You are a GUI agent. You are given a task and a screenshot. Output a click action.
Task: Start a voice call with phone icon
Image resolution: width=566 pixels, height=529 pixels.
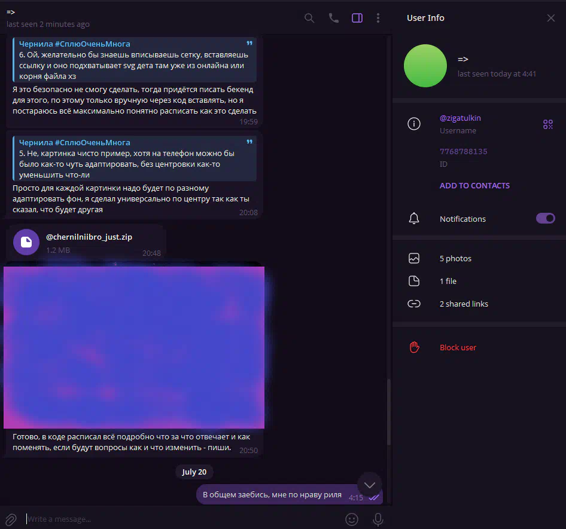(333, 18)
